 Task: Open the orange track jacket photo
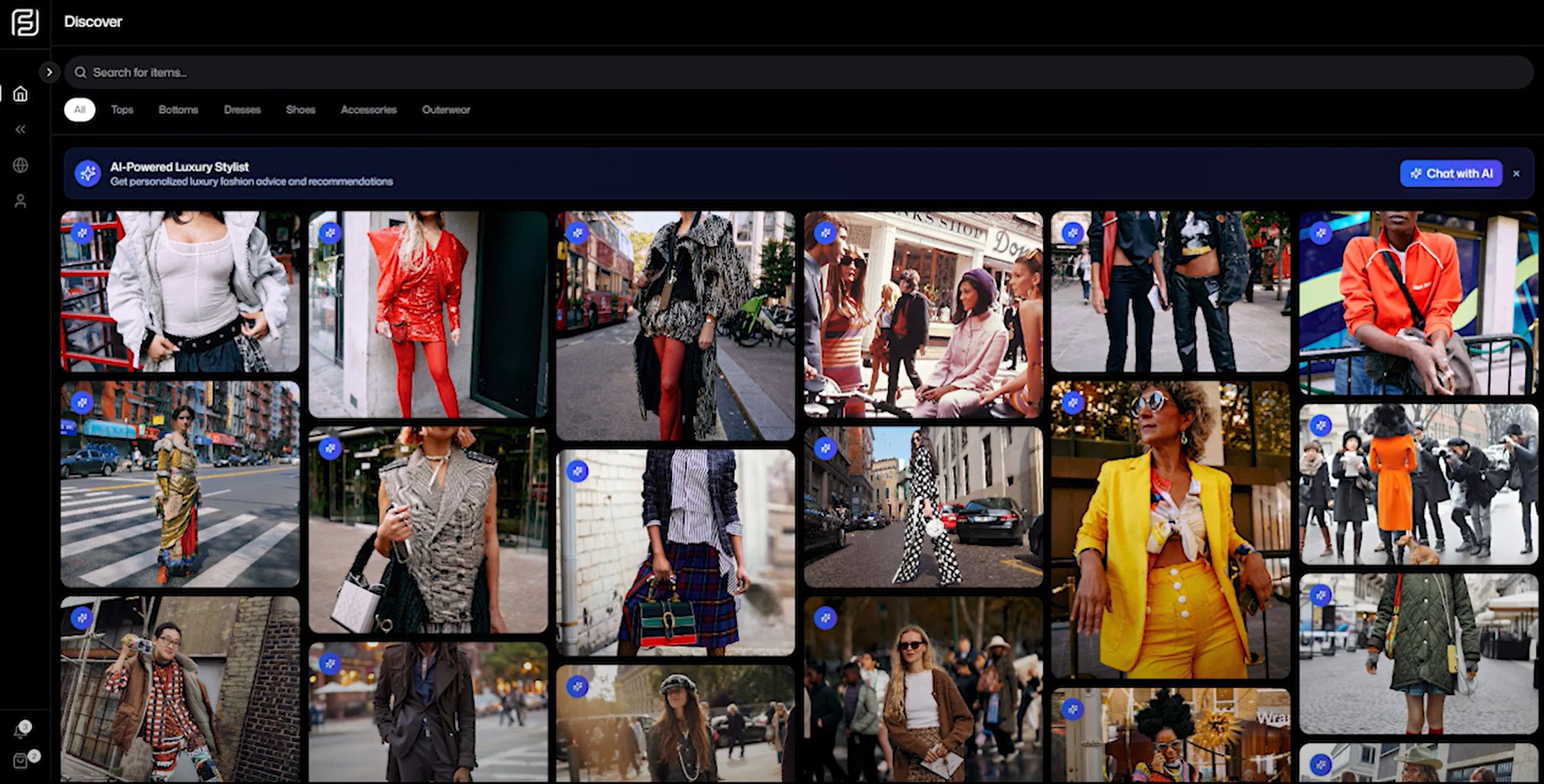1418,303
